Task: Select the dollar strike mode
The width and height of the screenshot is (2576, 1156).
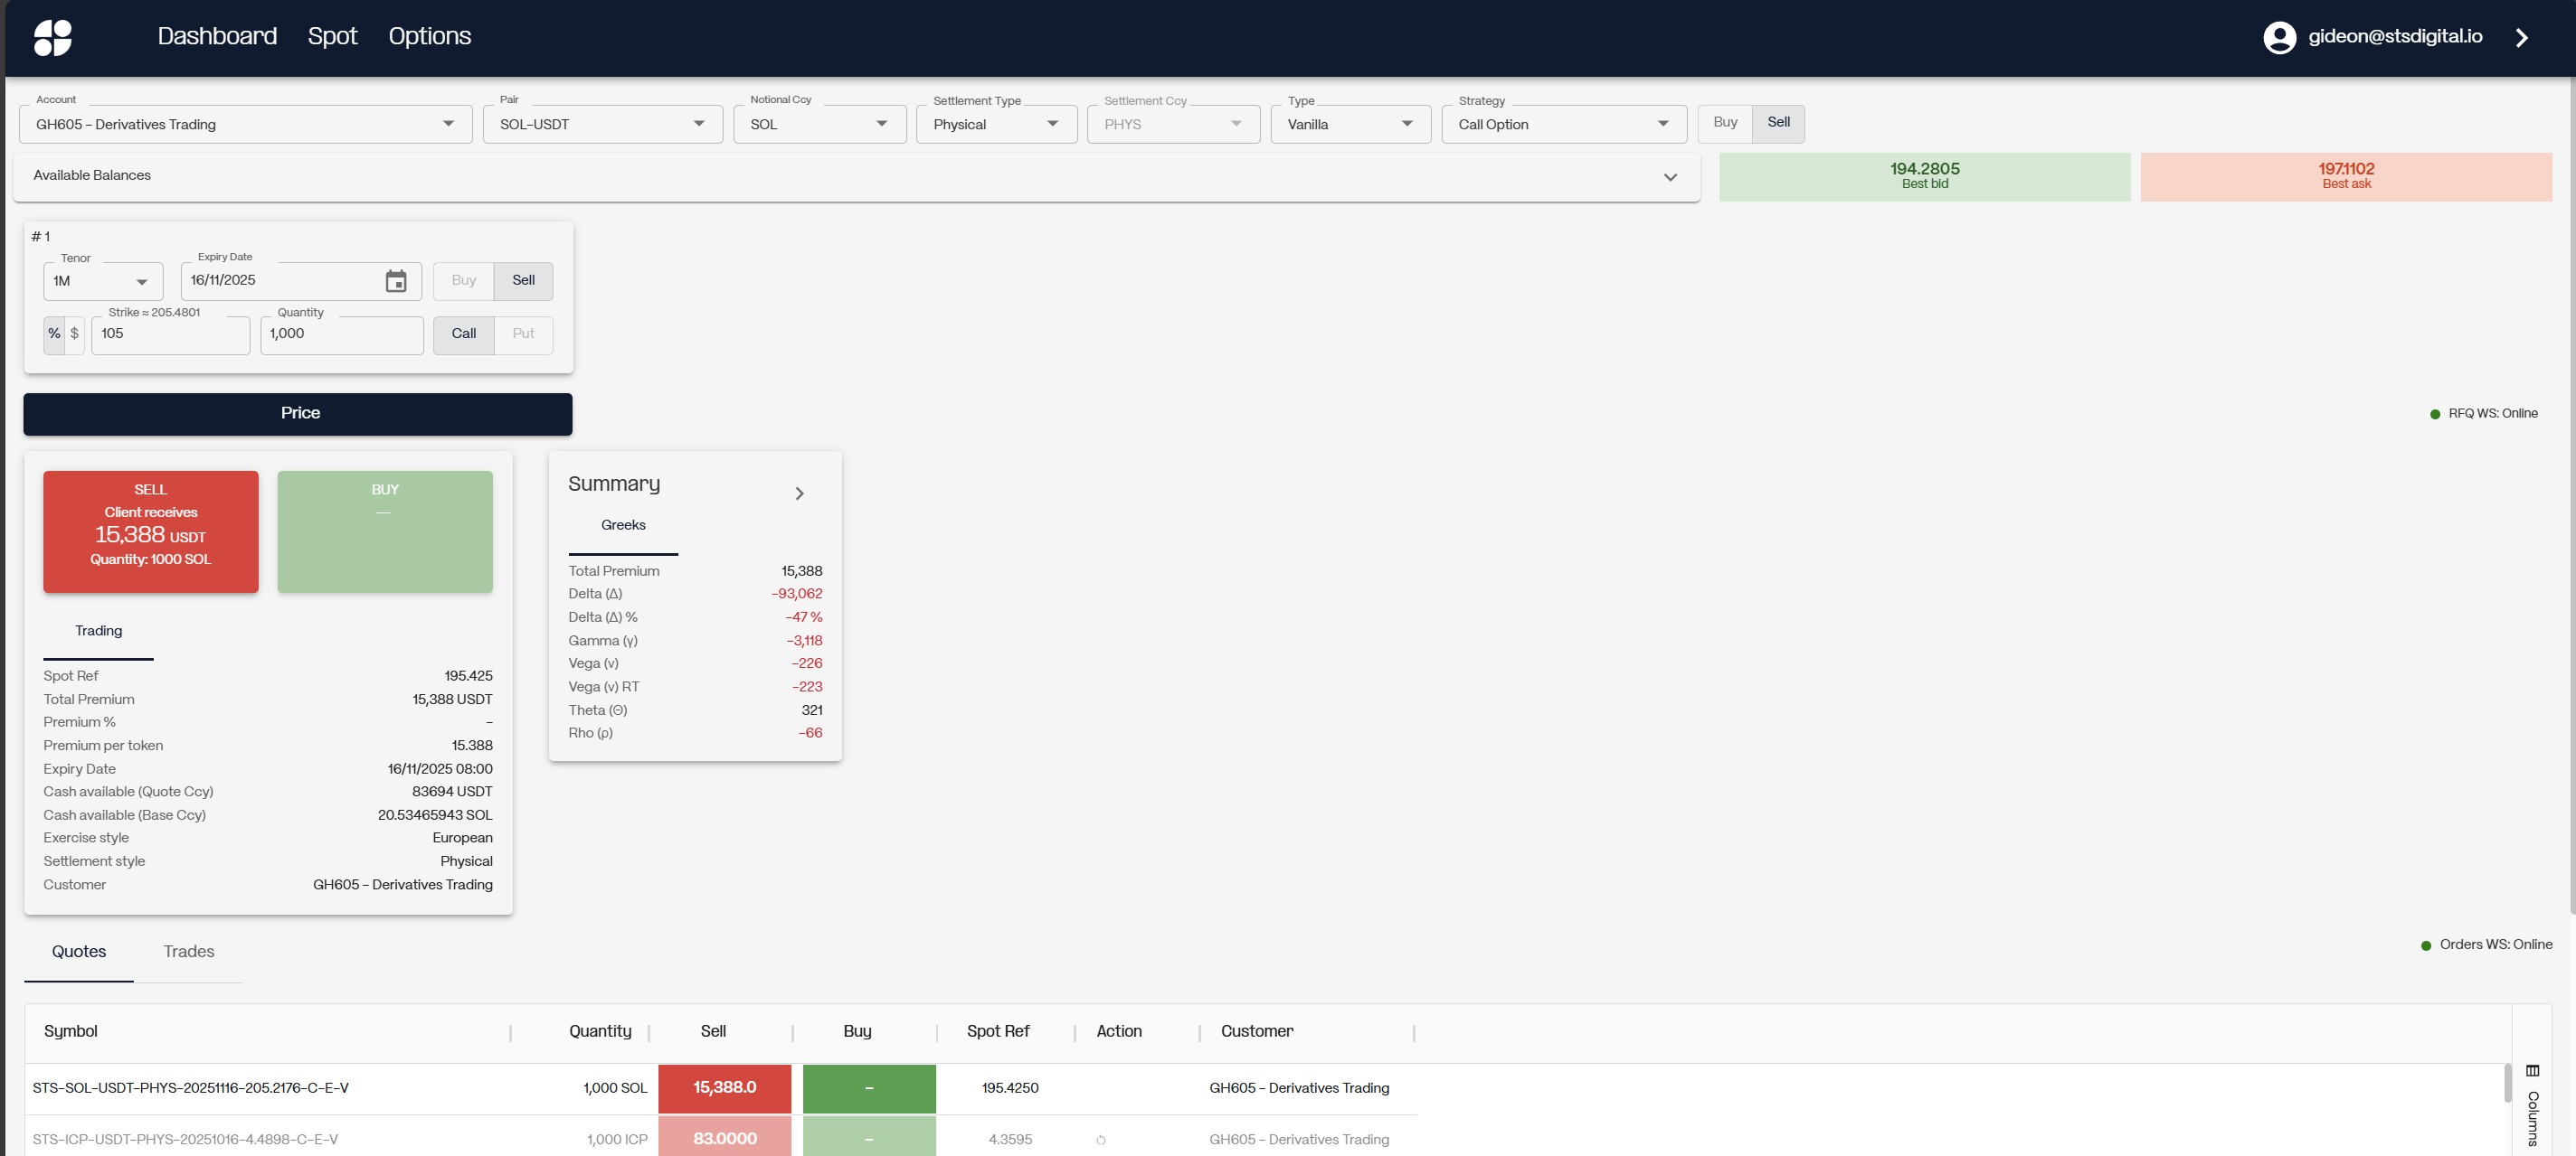Action: [x=74, y=334]
